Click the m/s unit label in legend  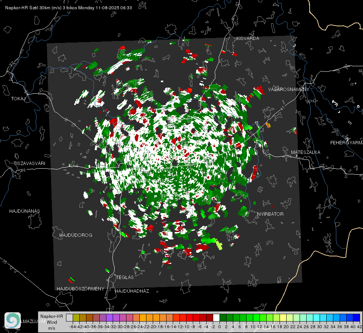52,328
